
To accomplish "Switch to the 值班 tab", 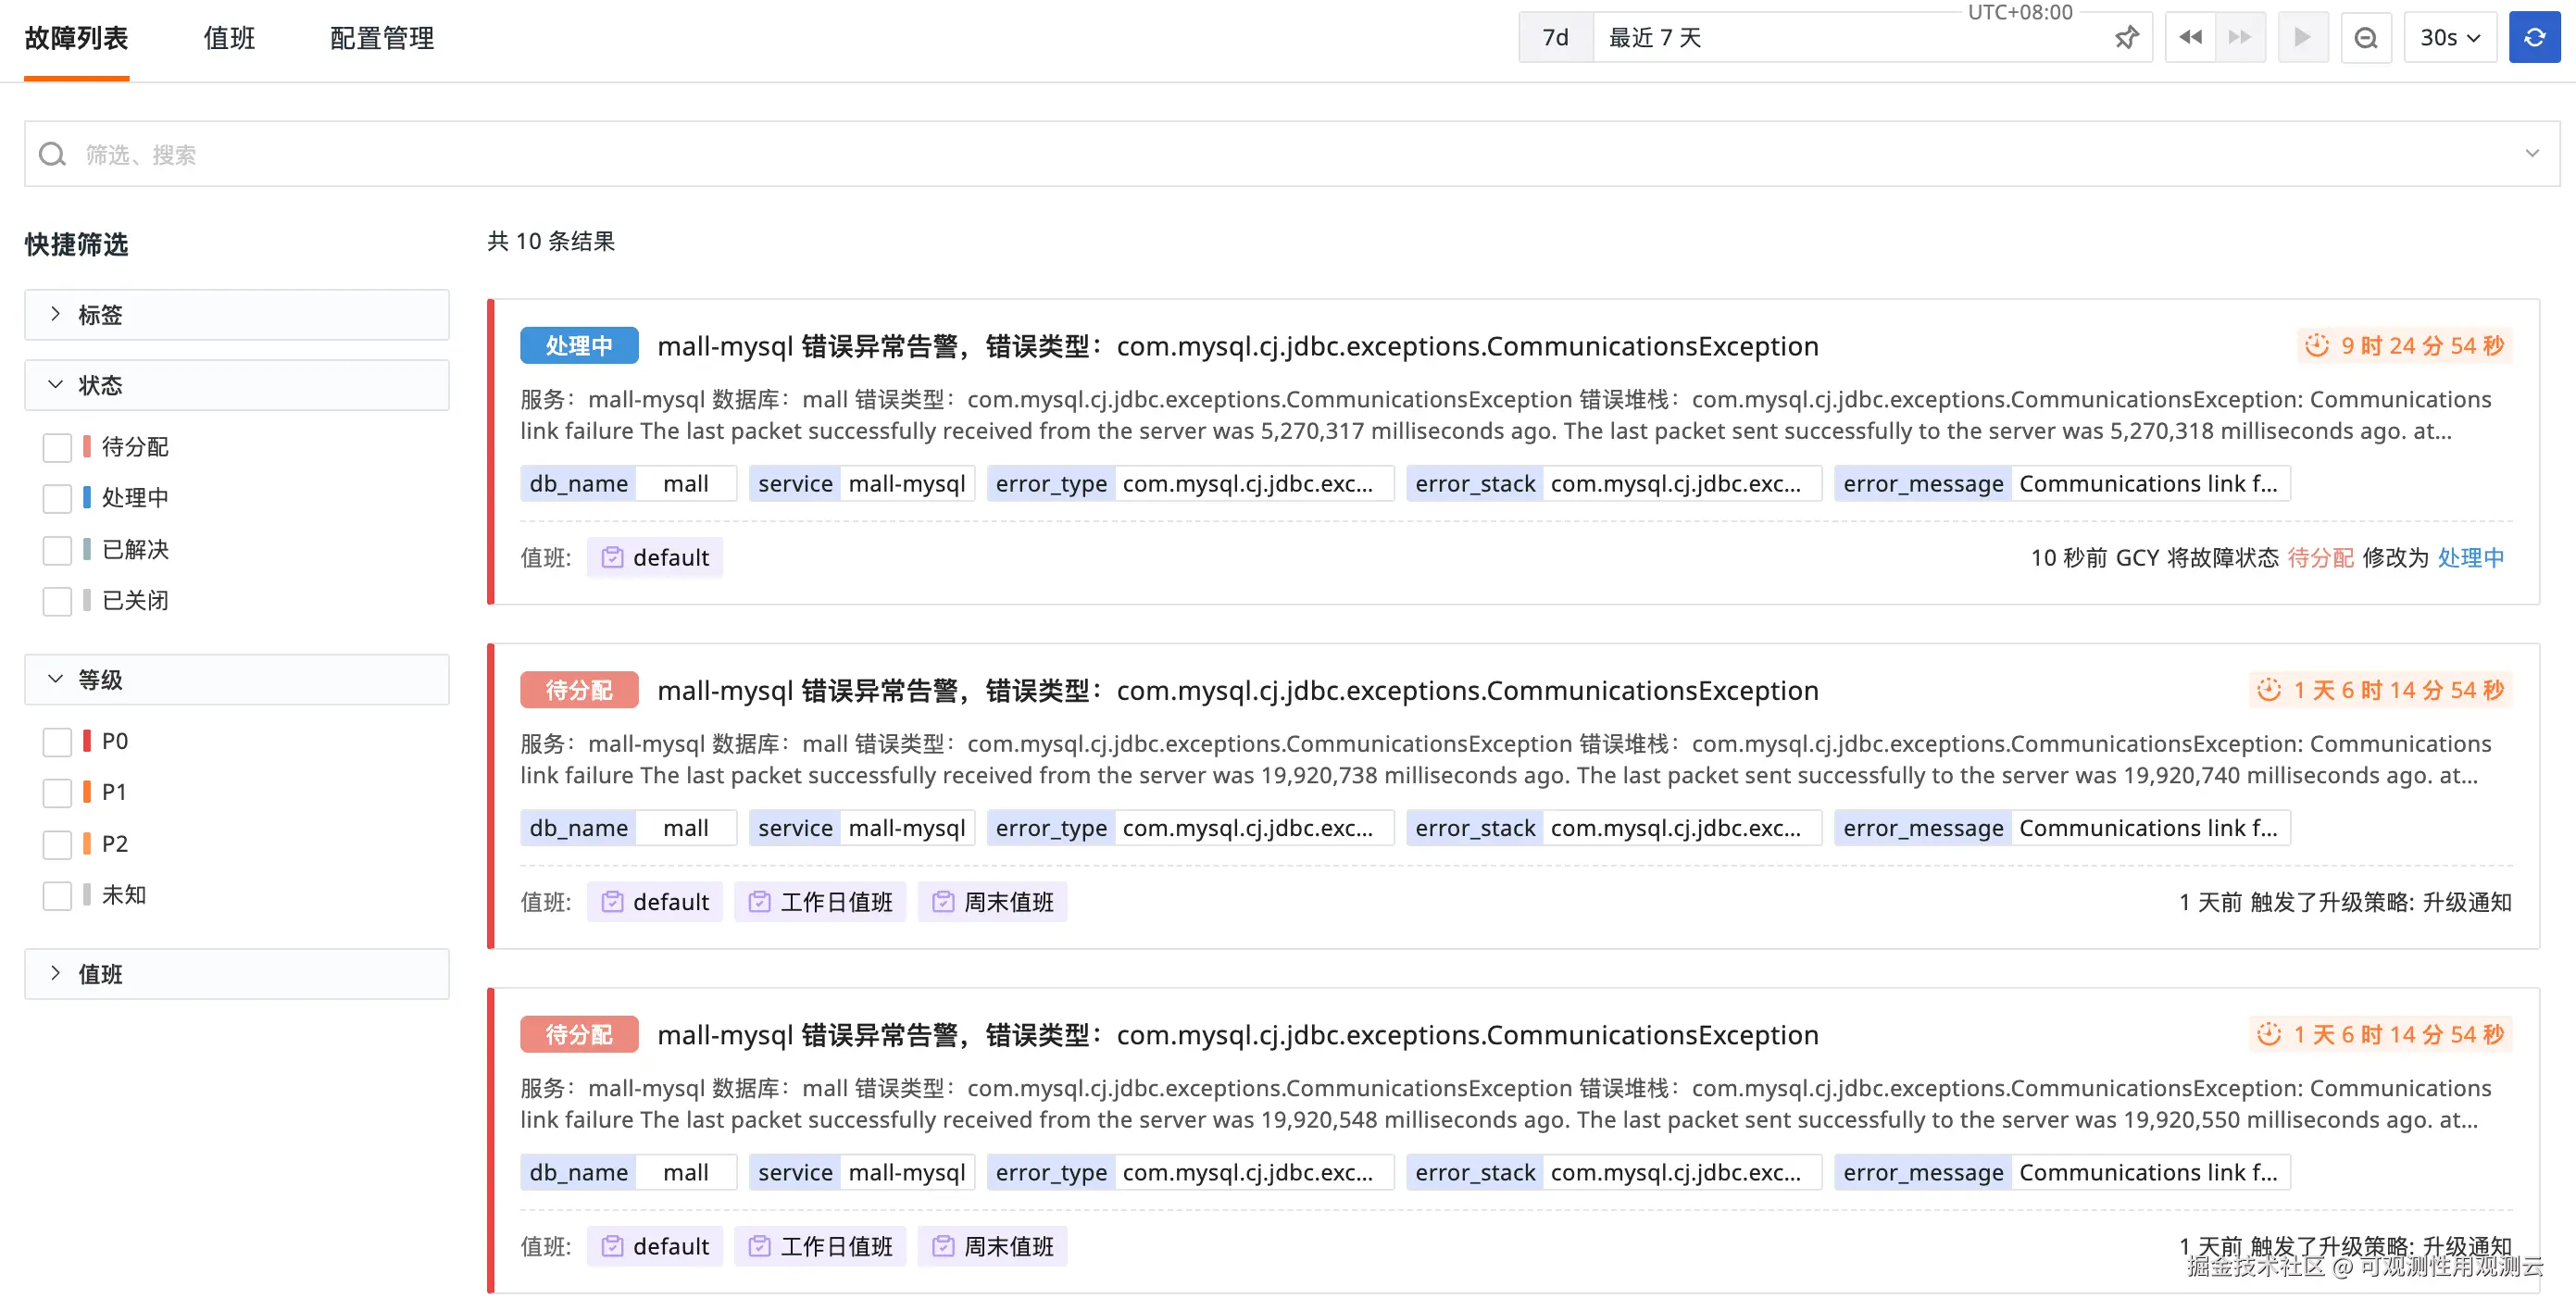I will pyautogui.click(x=229, y=38).
